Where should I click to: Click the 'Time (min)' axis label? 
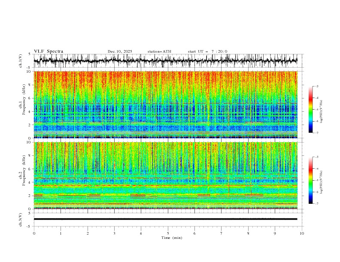(x=172, y=238)
